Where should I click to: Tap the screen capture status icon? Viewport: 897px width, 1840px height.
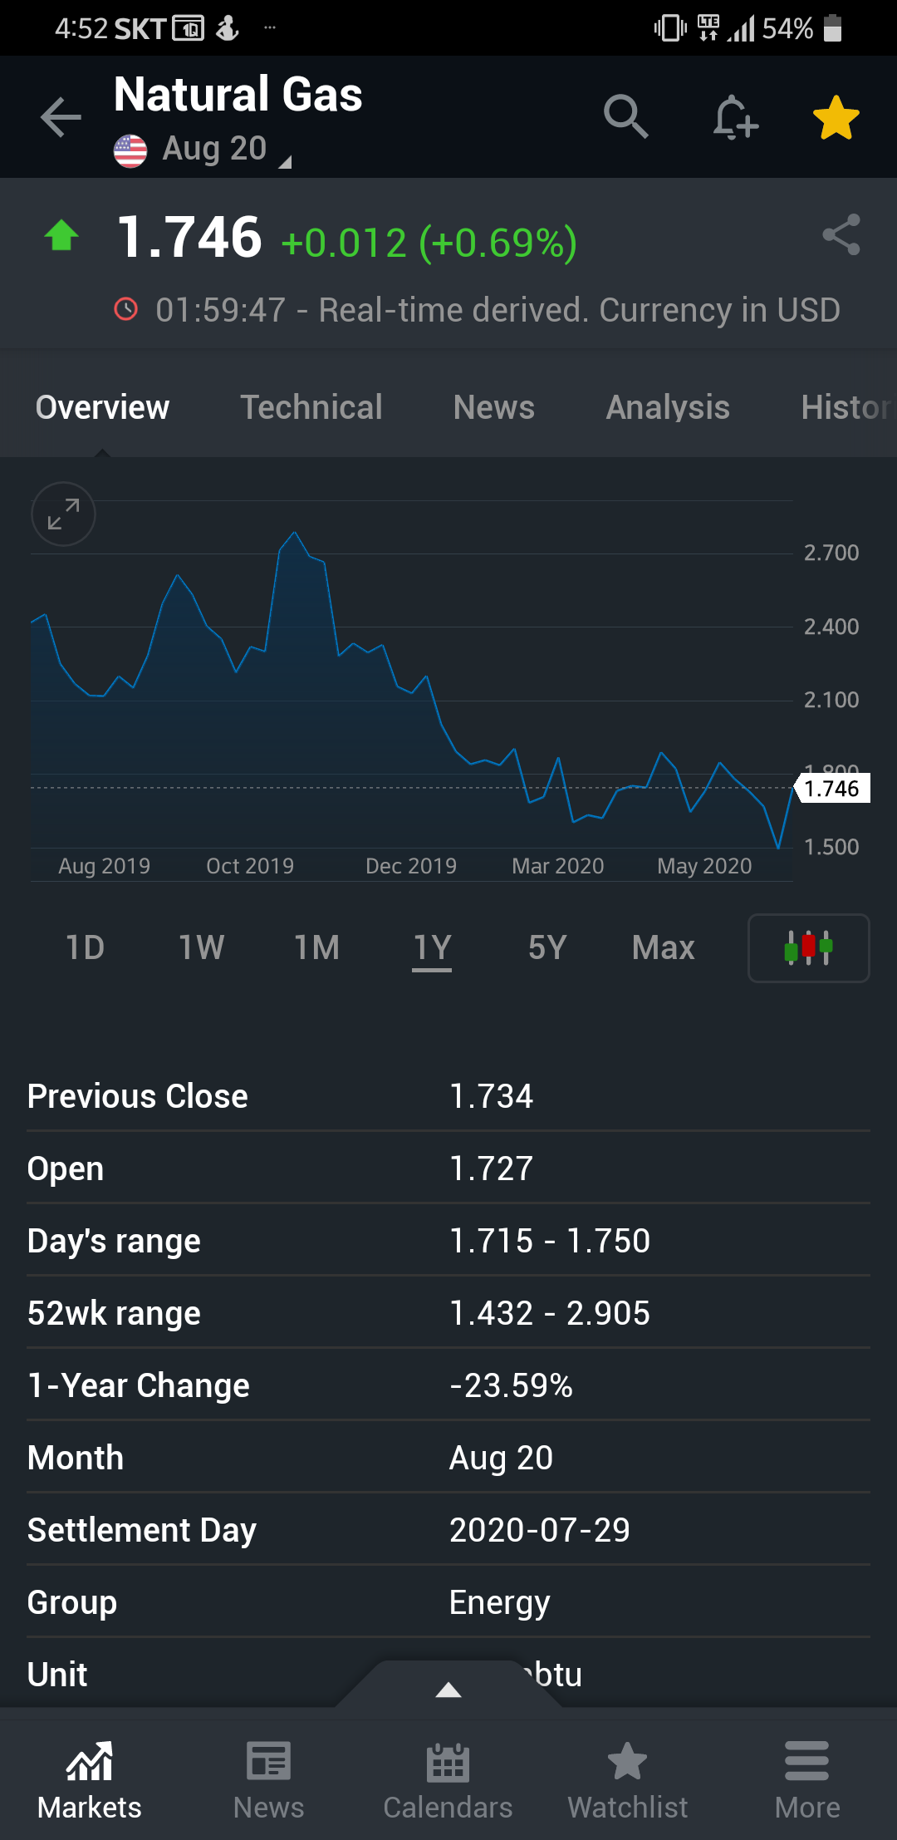pos(189,29)
